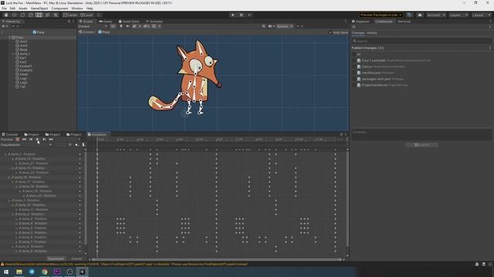
Task: Open the Help menu
Action: click(x=90, y=8)
